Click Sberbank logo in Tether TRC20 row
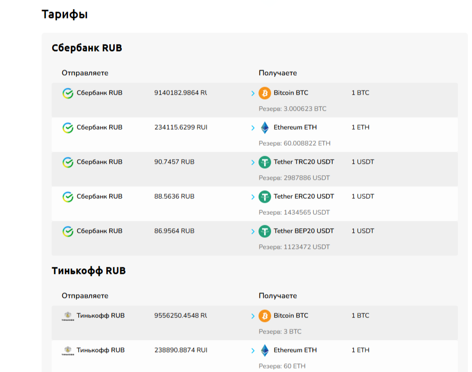 (68, 162)
